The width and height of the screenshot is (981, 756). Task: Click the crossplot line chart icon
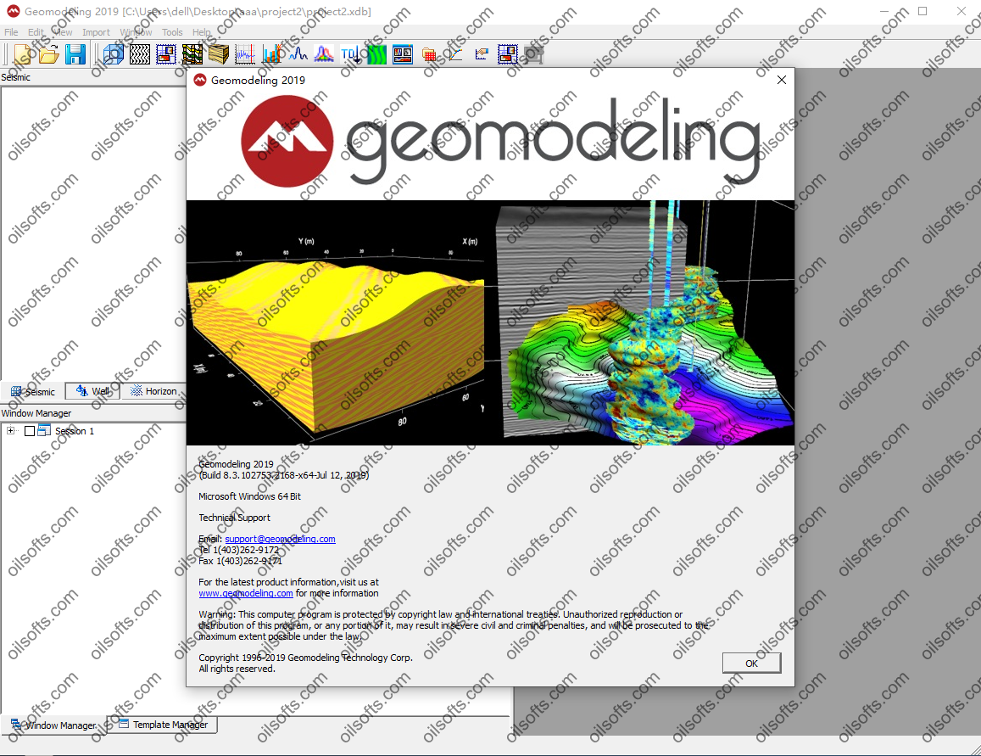click(x=455, y=54)
